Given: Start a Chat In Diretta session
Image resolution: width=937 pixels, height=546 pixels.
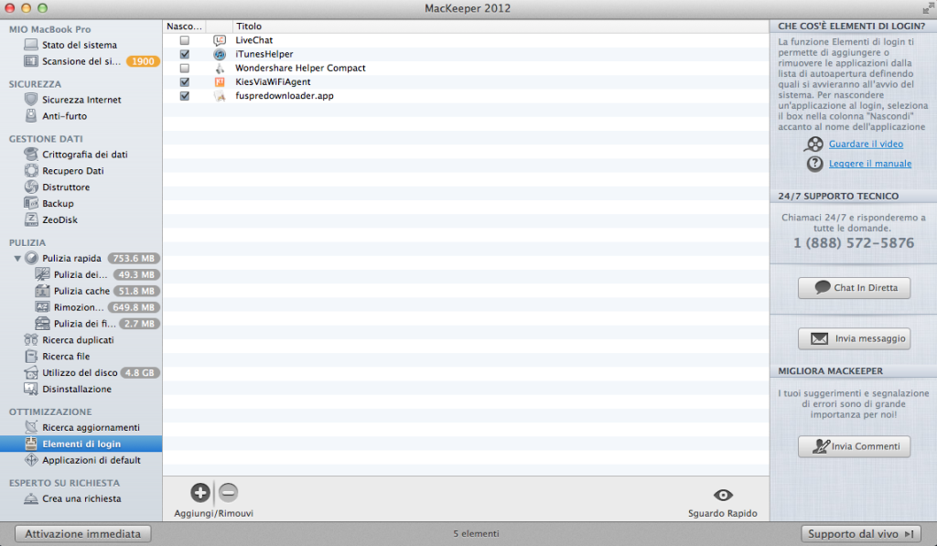Looking at the screenshot, I should pos(854,288).
